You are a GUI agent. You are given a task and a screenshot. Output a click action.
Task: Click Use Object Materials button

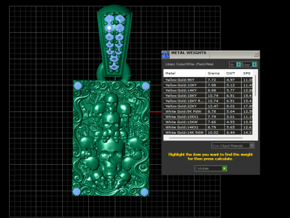click(233, 145)
